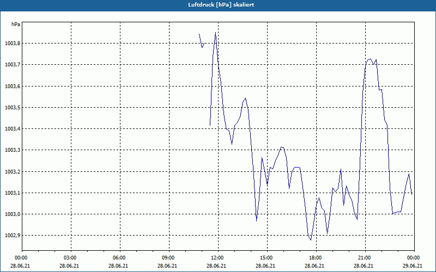Click the 1003,6 y-axis value
The height and width of the screenshot is (272, 436).
(13, 86)
